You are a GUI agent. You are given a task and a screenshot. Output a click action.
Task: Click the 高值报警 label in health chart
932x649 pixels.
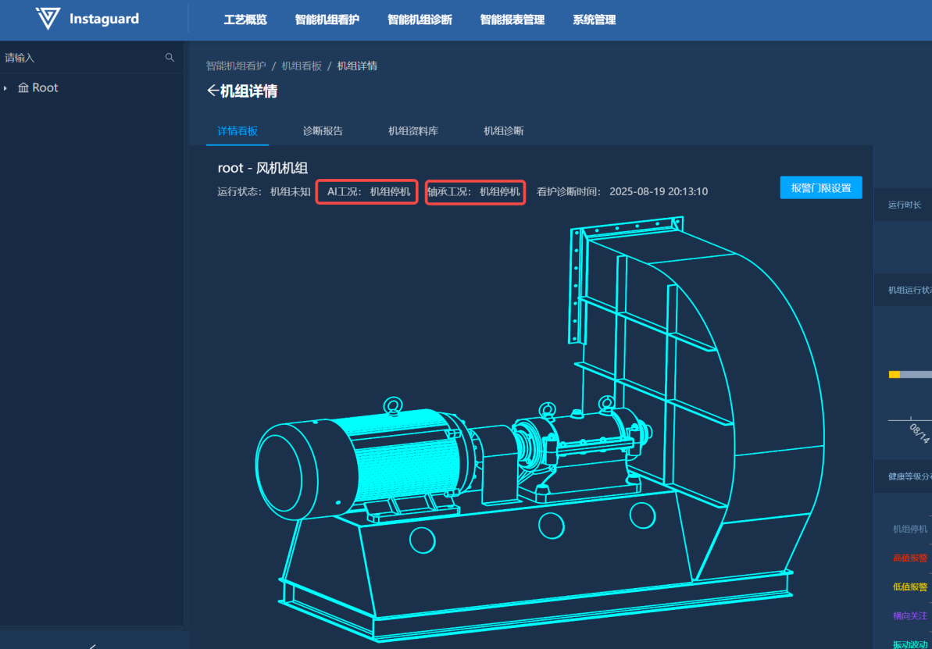click(910, 558)
